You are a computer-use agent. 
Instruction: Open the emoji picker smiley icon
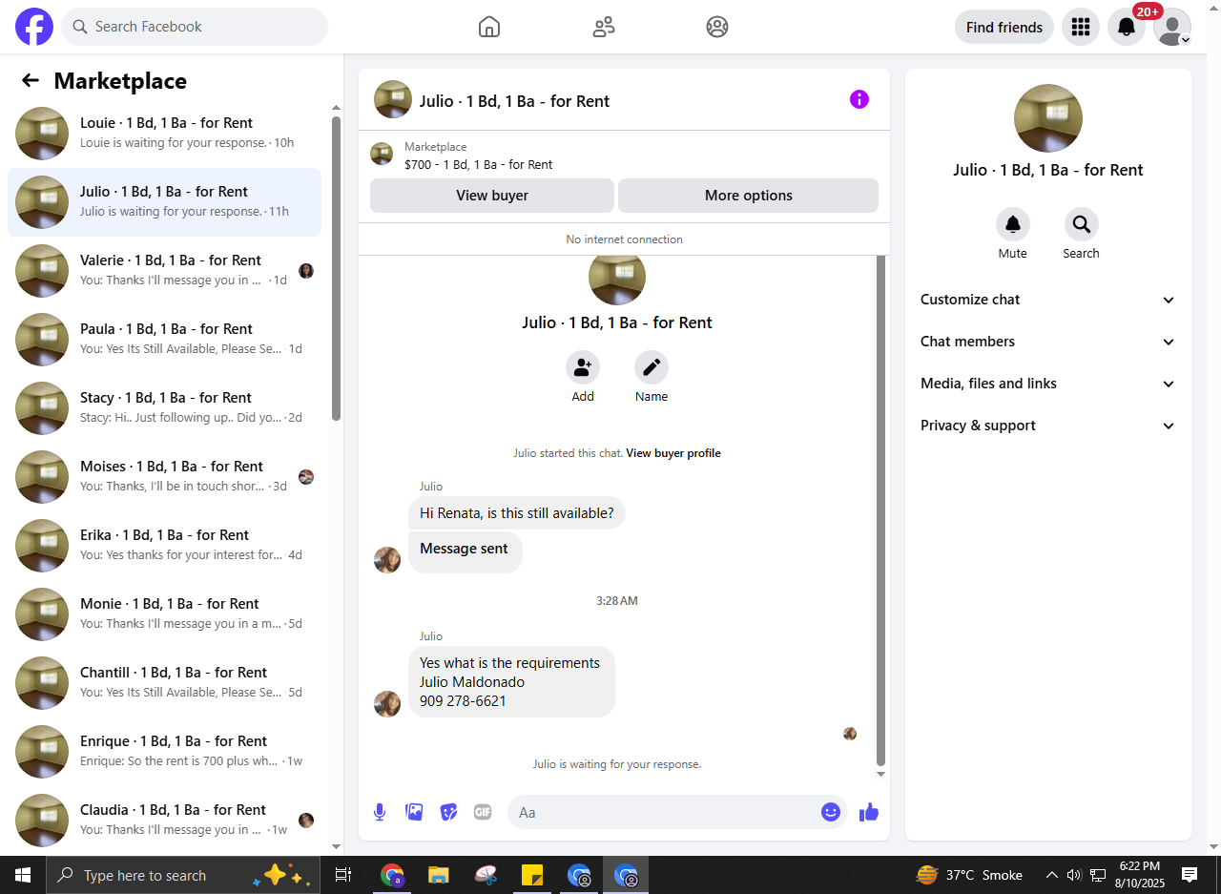click(x=831, y=812)
